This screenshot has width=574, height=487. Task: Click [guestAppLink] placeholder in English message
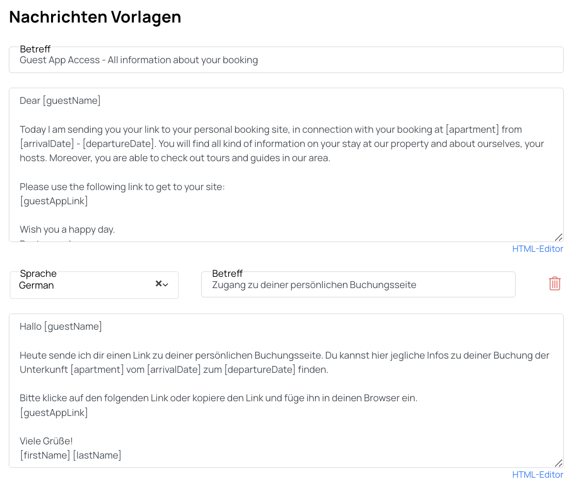click(54, 201)
